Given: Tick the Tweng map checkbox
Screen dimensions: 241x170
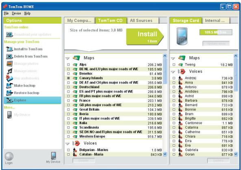Looking at the screenshot, I should (174, 65).
